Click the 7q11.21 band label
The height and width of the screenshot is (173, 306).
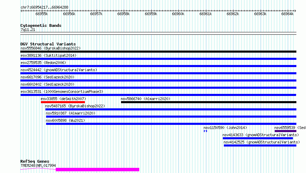[28, 30]
